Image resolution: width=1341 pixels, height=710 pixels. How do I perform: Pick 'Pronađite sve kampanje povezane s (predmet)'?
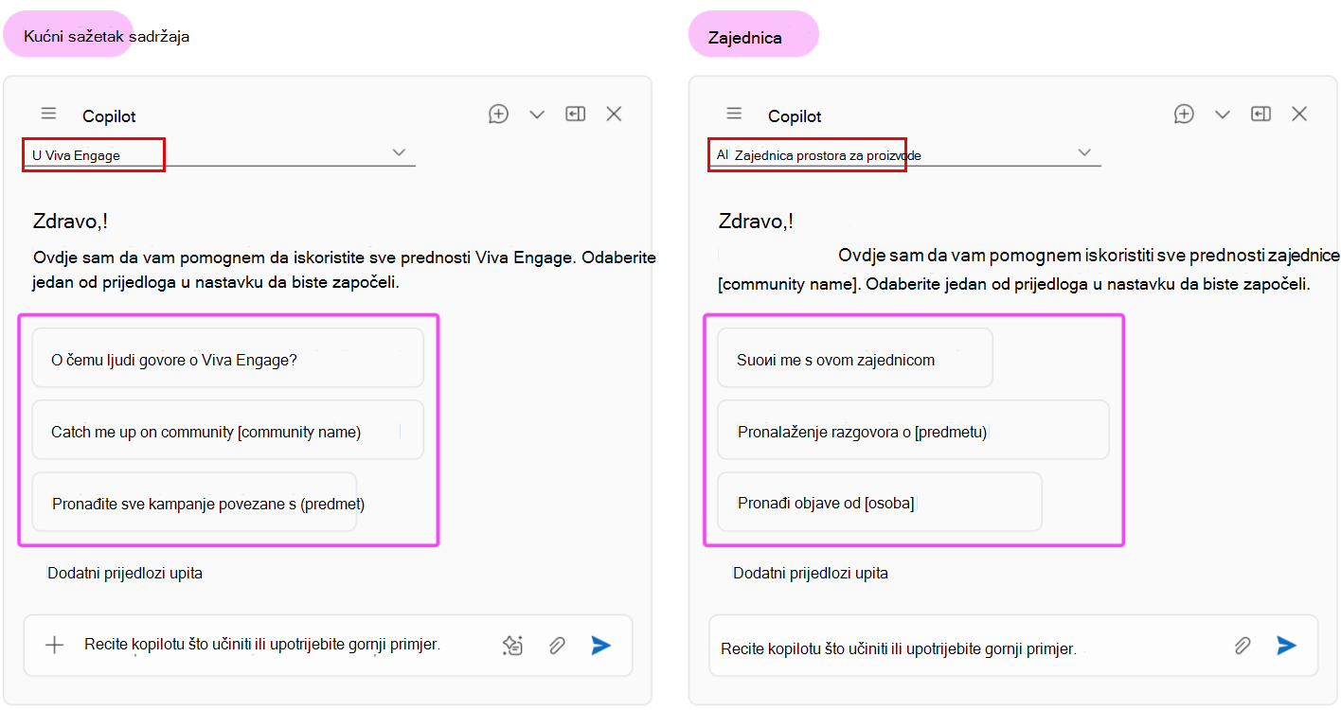(194, 503)
